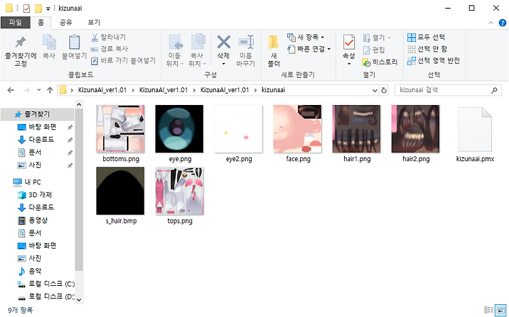509x317 pixels.
Task: Create a New folder (새 폴더)
Action: coord(274,51)
